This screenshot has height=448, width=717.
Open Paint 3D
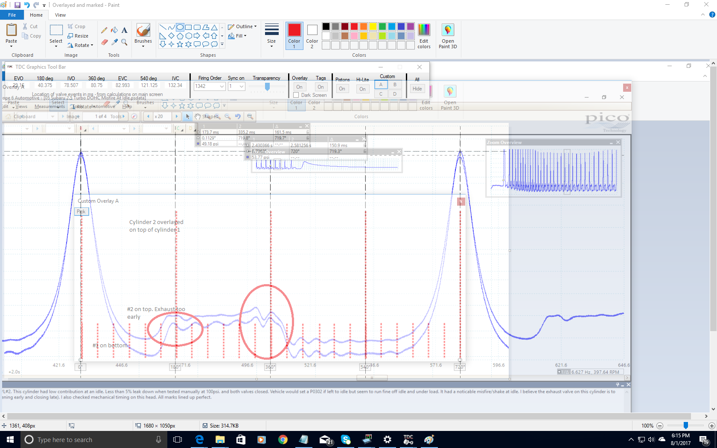tap(448, 36)
